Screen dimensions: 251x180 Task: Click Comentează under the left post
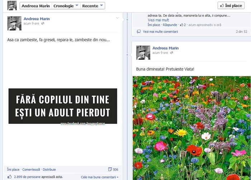tap(31, 170)
